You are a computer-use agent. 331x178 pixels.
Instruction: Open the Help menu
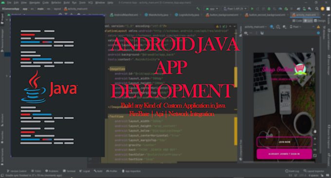tap(110, 3)
